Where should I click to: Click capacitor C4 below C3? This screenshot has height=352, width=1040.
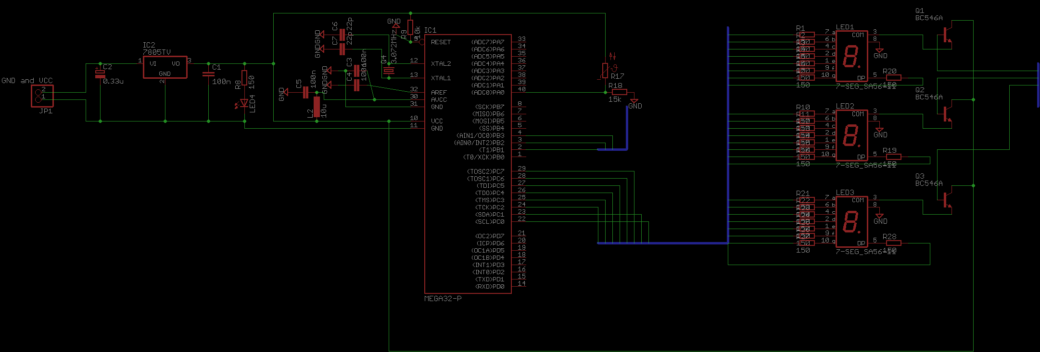[x=356, y=85]
